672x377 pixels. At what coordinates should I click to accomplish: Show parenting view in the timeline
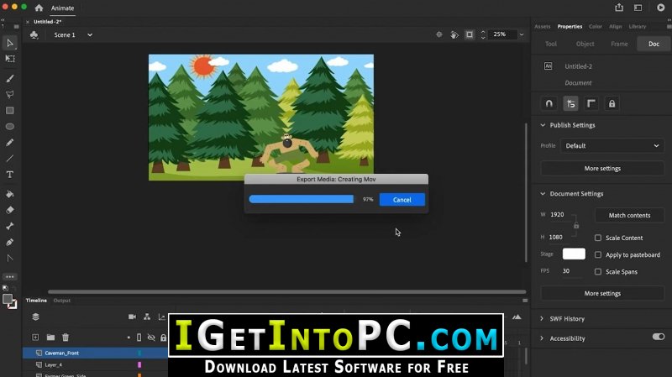pos(147,317)
